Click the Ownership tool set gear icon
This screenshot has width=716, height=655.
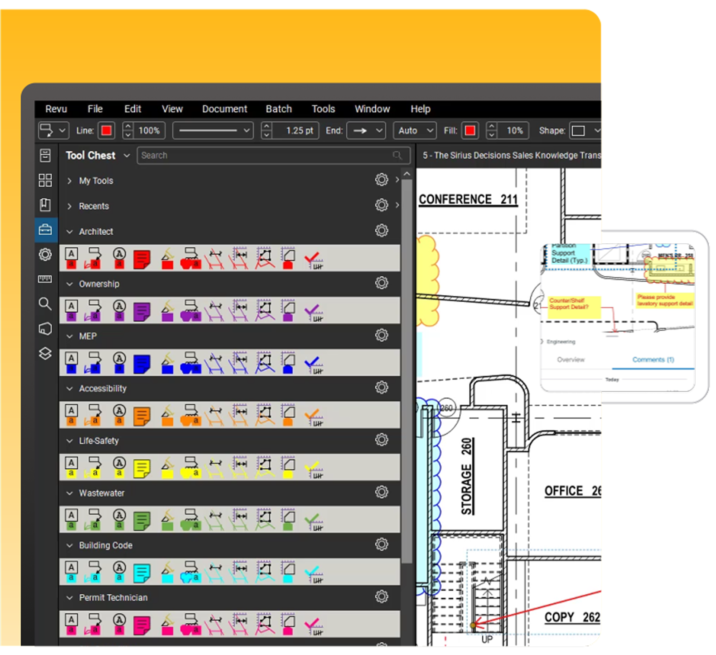(382, 283)
